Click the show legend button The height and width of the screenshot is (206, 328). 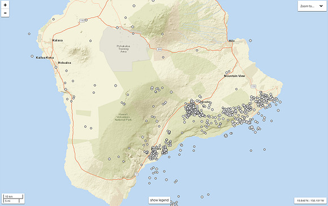[159, 200]
